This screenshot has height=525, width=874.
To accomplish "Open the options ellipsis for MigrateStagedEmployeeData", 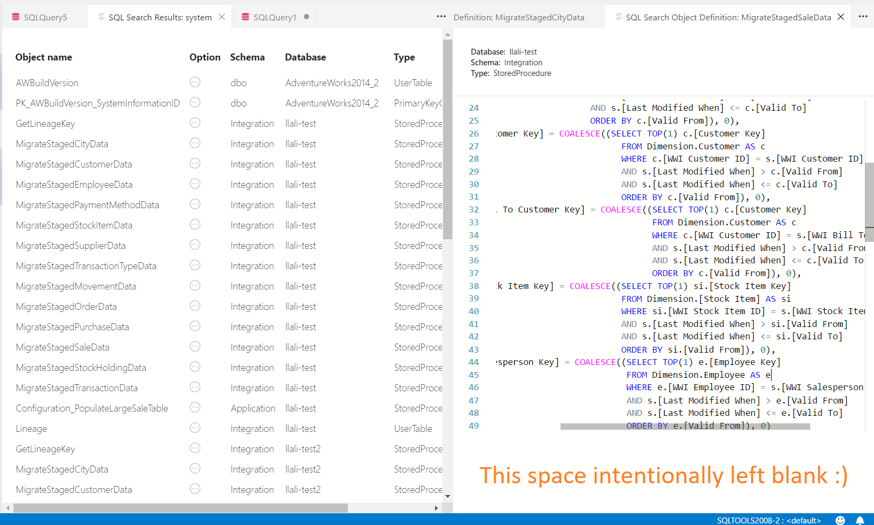I will click(x=195, y=184).
